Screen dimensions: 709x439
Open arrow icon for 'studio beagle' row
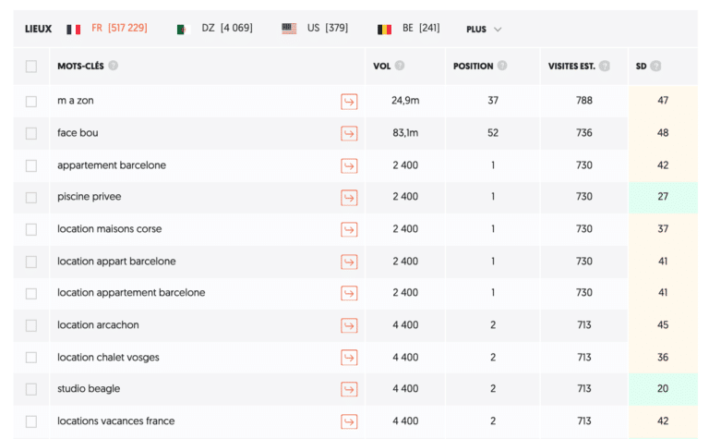349,389
